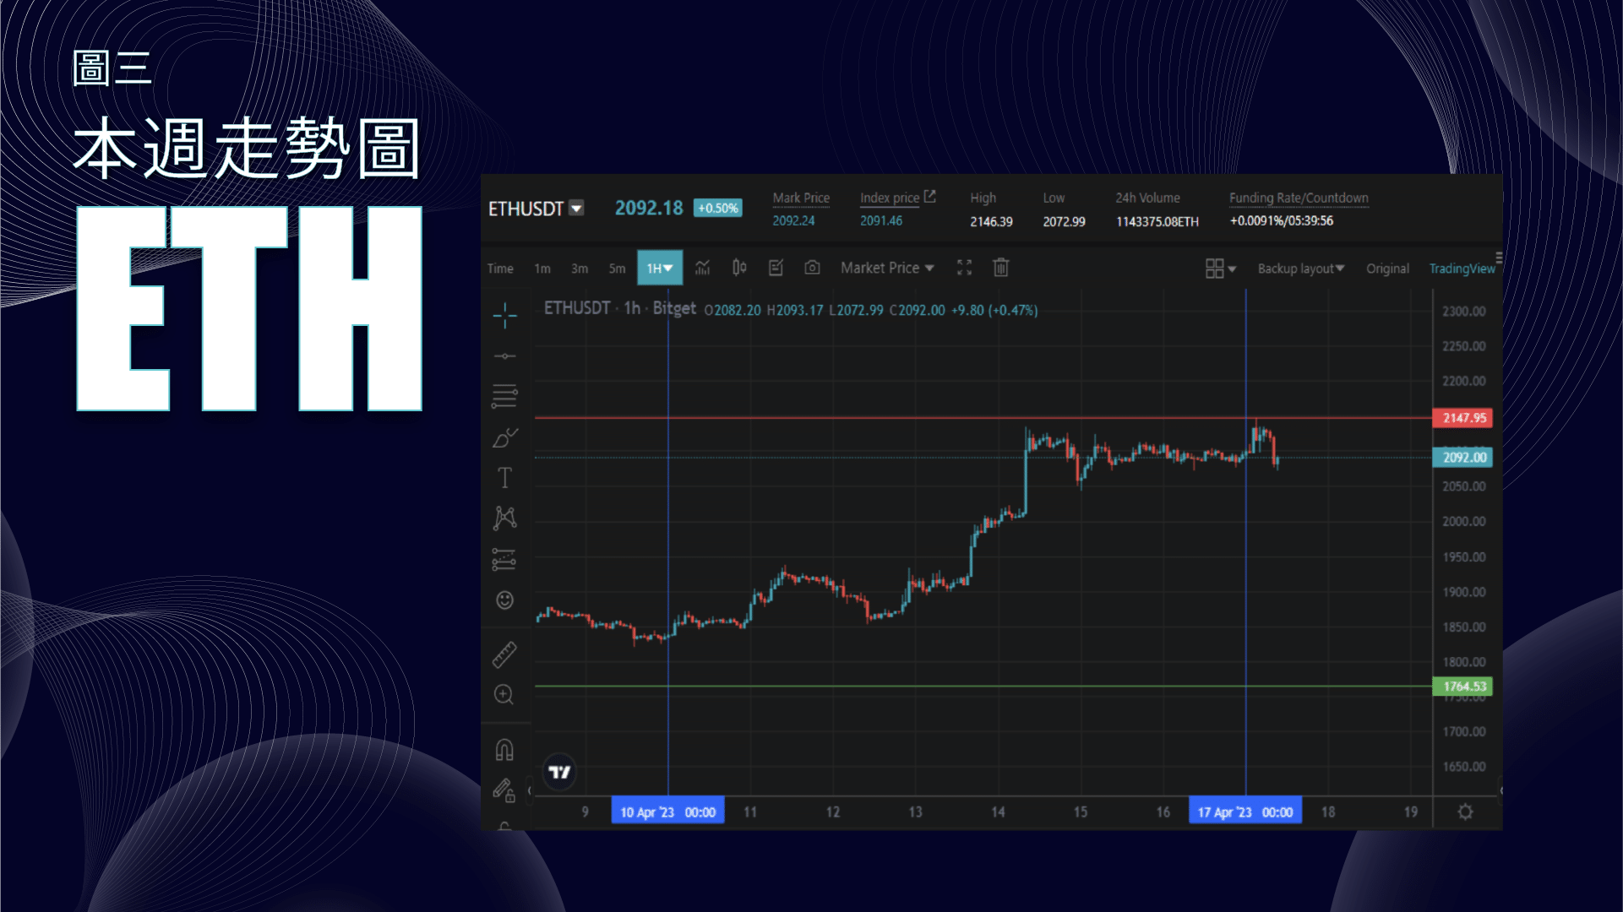Take chart snapshot with camera icon
1623x912 pixels.
point(812,268)
